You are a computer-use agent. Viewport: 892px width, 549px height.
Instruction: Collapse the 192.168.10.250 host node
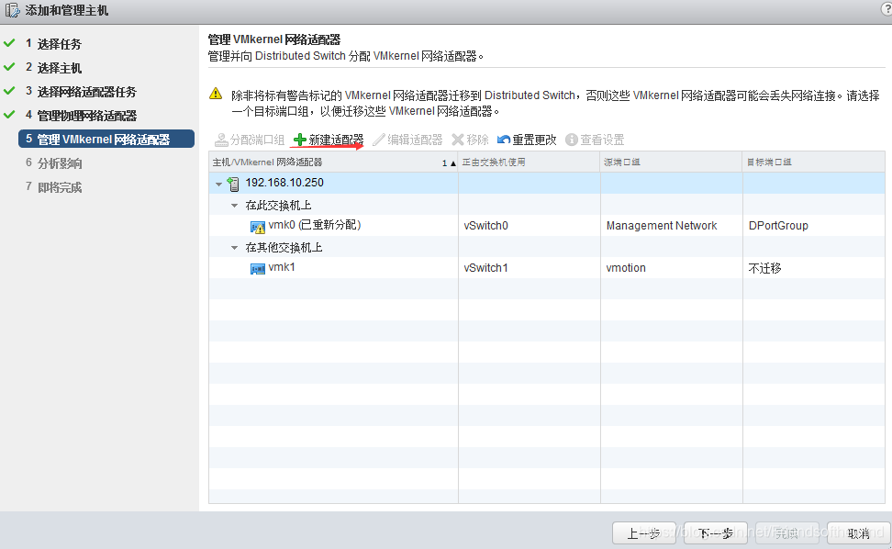219,185
